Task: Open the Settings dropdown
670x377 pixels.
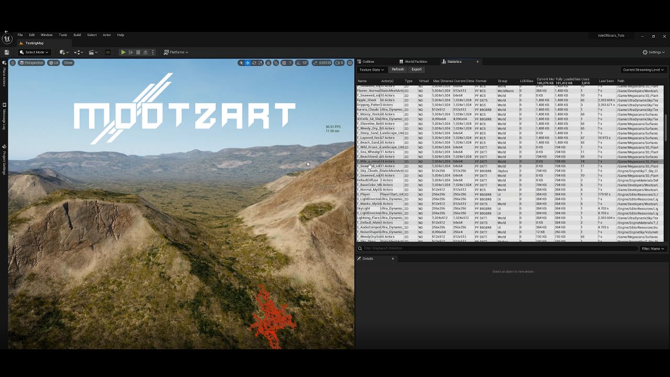Action: pos(654,52)
